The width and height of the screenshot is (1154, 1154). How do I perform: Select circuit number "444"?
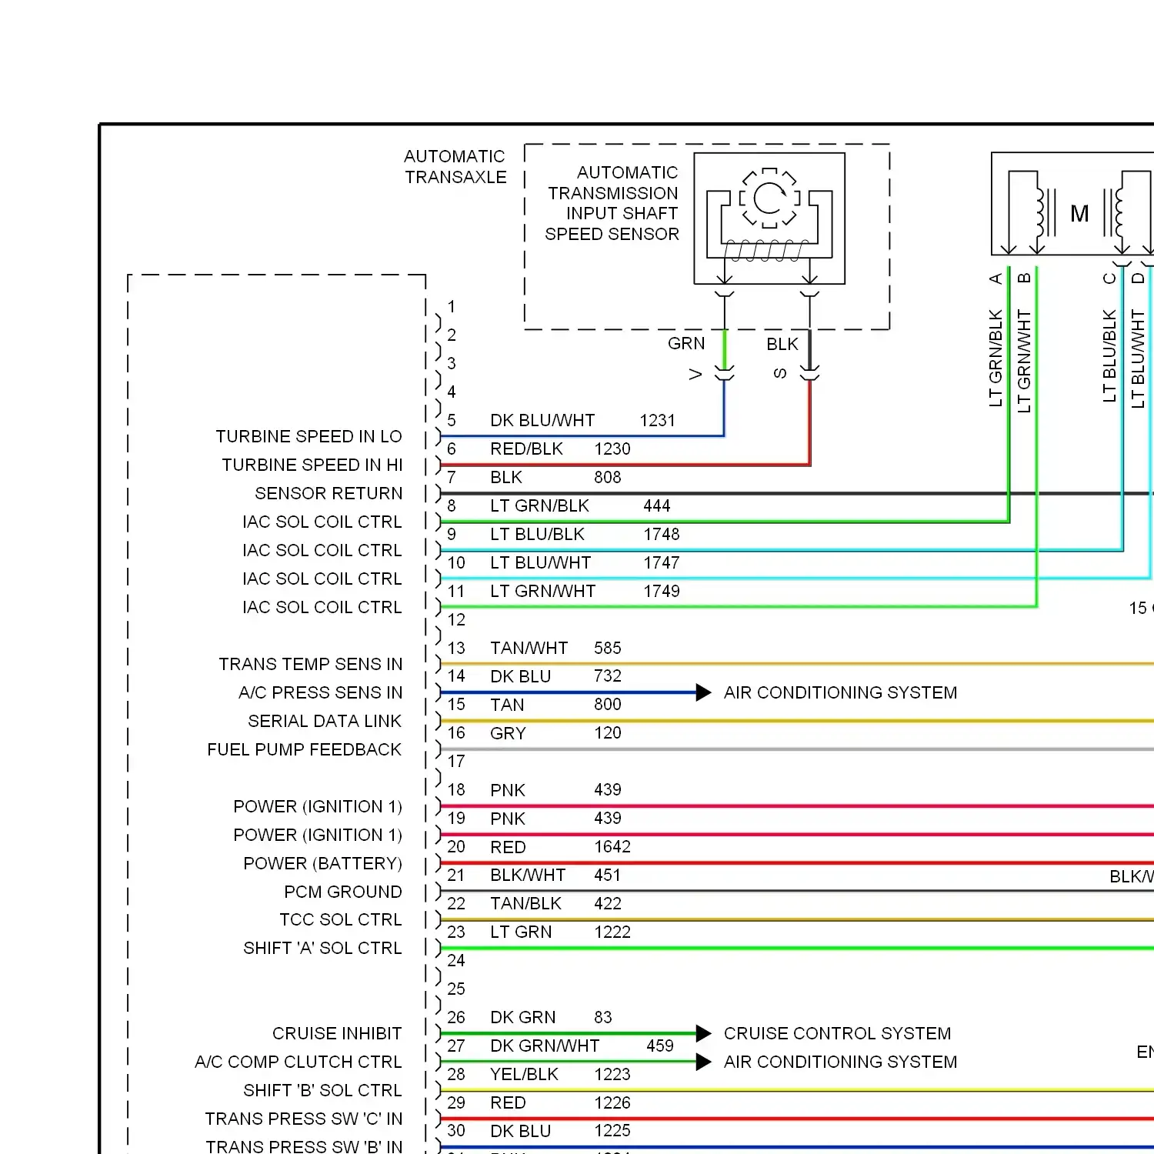[657, 506]
